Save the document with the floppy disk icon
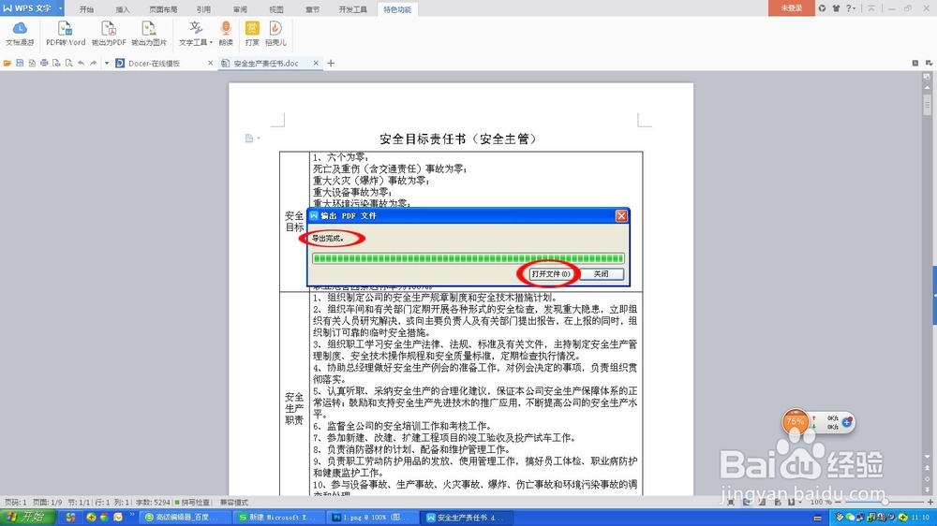 coord(20,64)
